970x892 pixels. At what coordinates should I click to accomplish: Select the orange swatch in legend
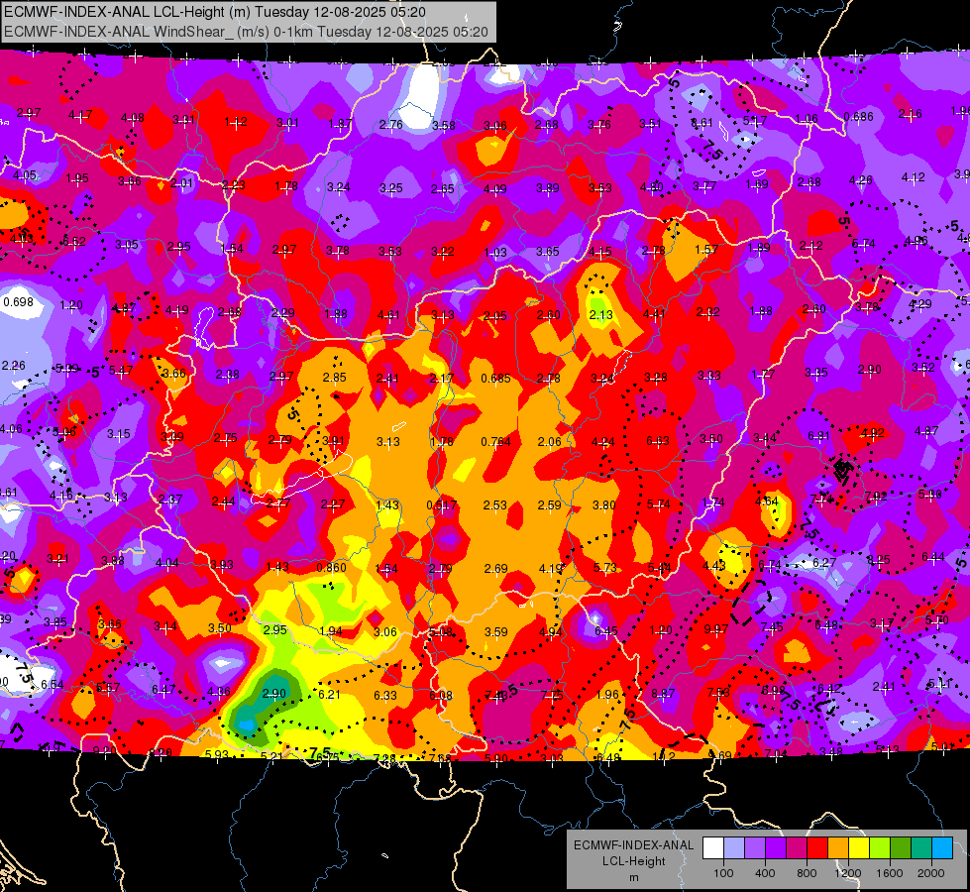[837, 848]
